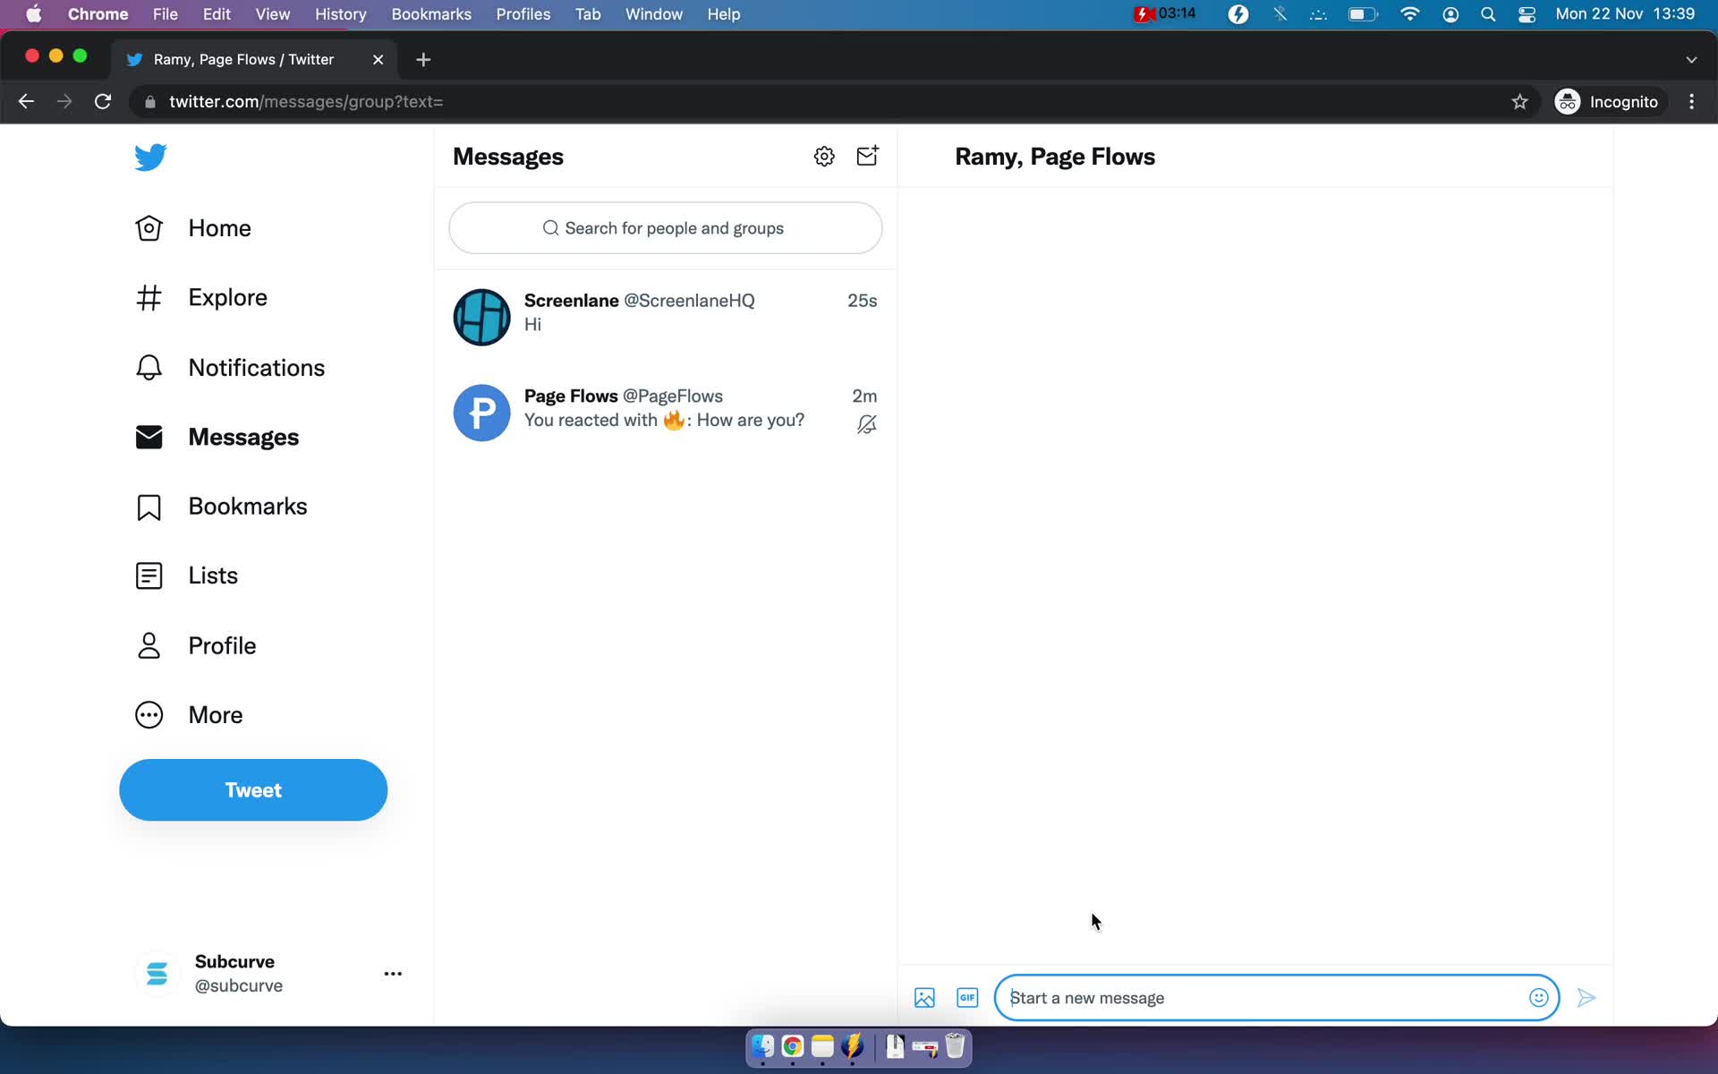Open the Tab menu

588,14
